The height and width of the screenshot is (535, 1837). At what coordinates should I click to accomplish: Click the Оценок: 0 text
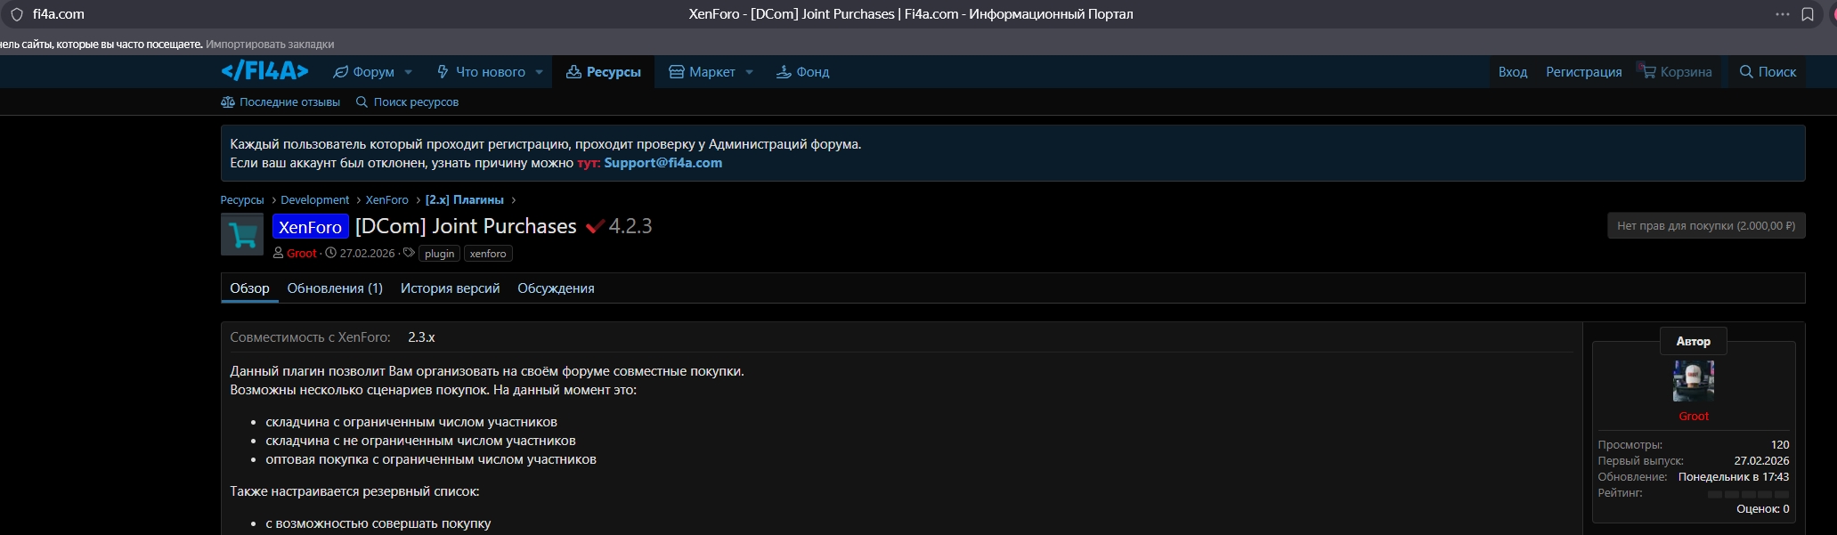click(x=1763, y=509)
